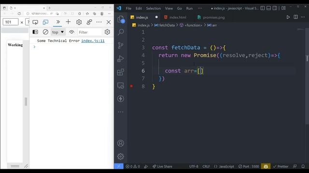Open the Edit menu
Screen dimensions: 309x173
point(139,9)
